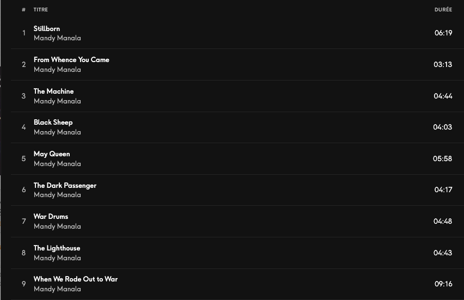Click the TITRE column header
464x300 pixels.
pos(40,10)
